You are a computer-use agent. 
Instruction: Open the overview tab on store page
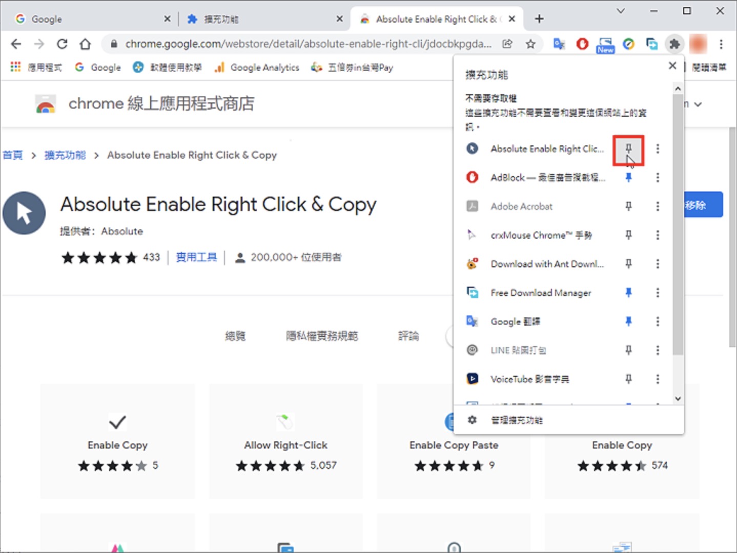pyautogui.click(x=235, y=336)
